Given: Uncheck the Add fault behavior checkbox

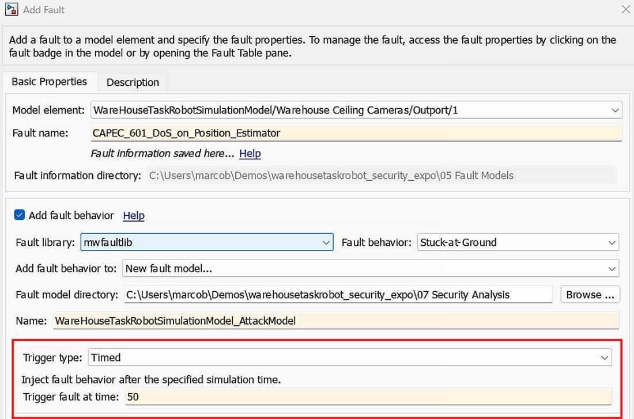Looking at the screenshot, I should pos(20,215).
